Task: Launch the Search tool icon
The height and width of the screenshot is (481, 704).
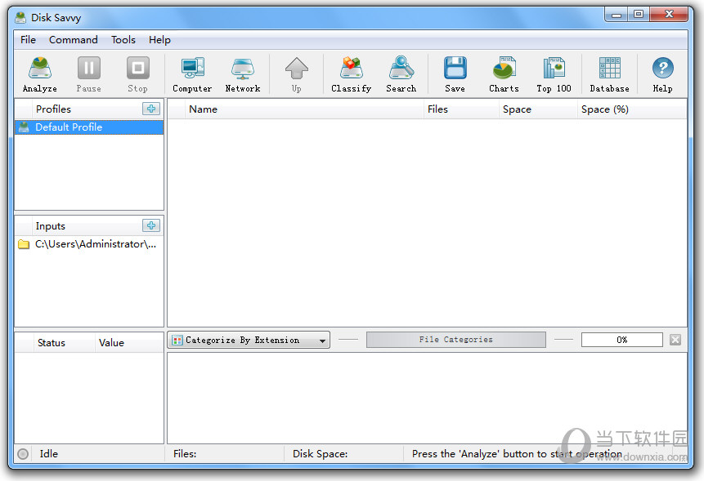Action: tap(401, 73)
